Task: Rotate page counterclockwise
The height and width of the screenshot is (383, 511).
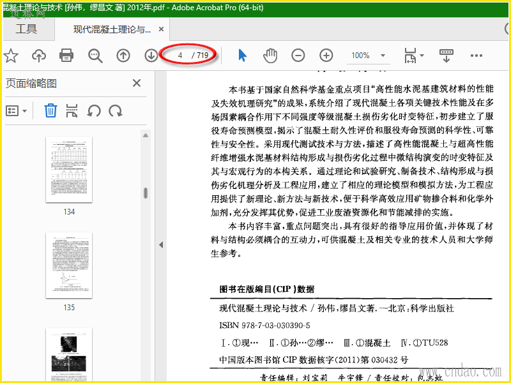Action: (94, 111)
